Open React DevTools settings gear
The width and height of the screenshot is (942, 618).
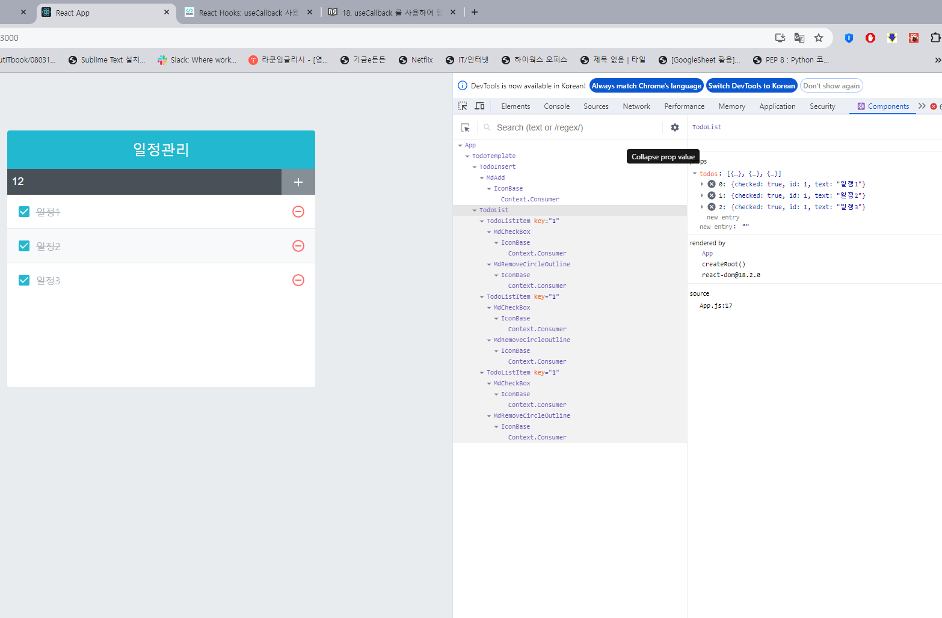tap(675, 127)
